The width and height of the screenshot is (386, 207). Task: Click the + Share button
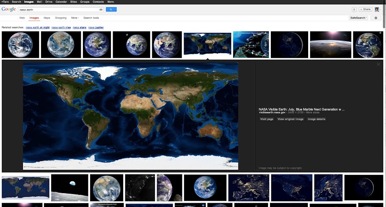[x=365, y=9]
